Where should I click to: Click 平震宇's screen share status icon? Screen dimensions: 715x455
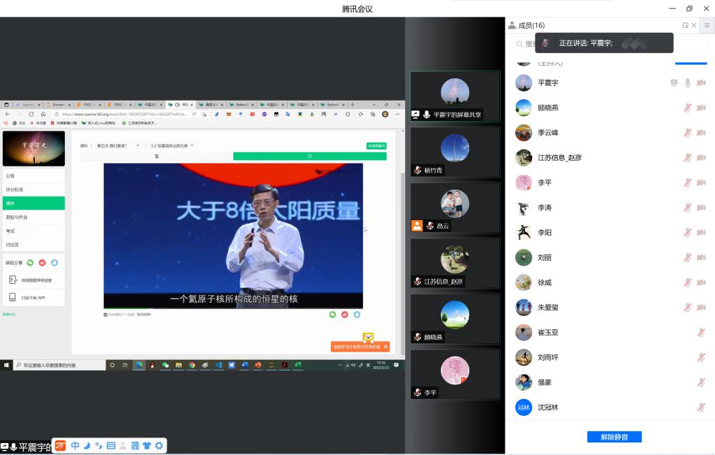click(674, 82)
